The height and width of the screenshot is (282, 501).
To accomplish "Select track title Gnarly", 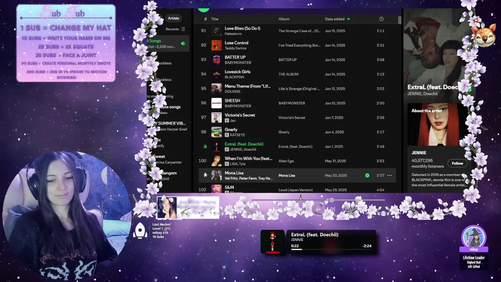I will pos(231,130).
